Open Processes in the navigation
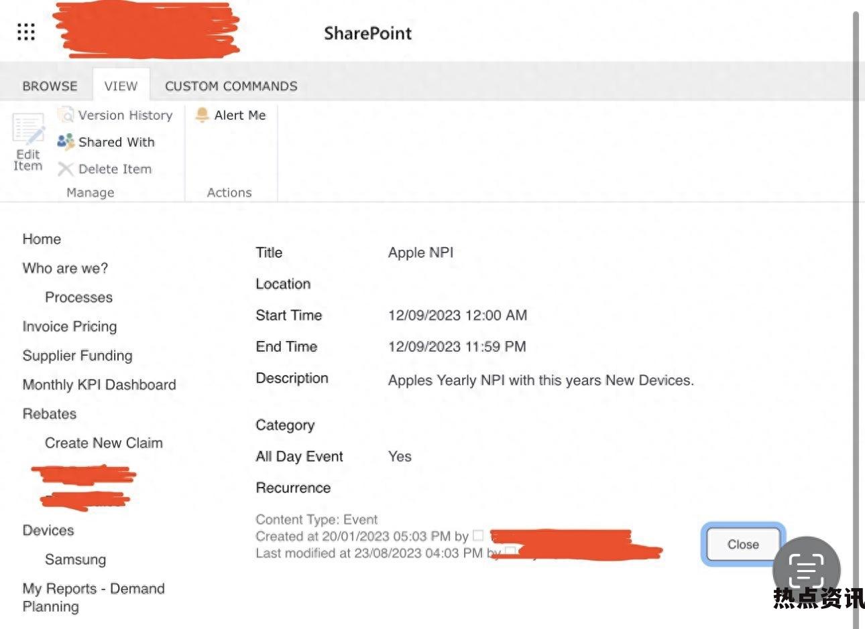The image size is (865, 629). [x=78, y=297]
